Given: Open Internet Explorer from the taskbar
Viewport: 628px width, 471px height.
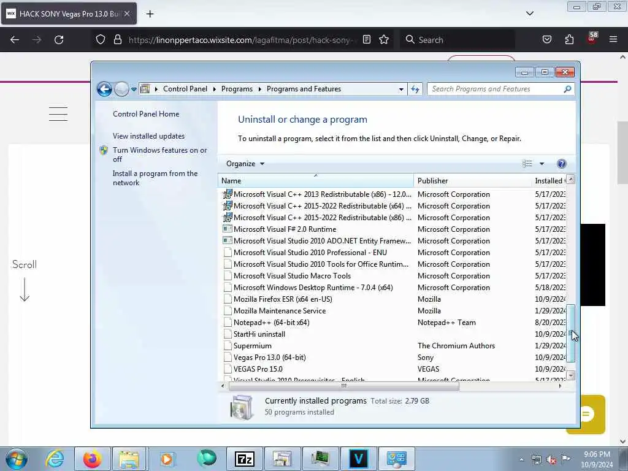Looking at the screenshot, I should tap(55, 459).
